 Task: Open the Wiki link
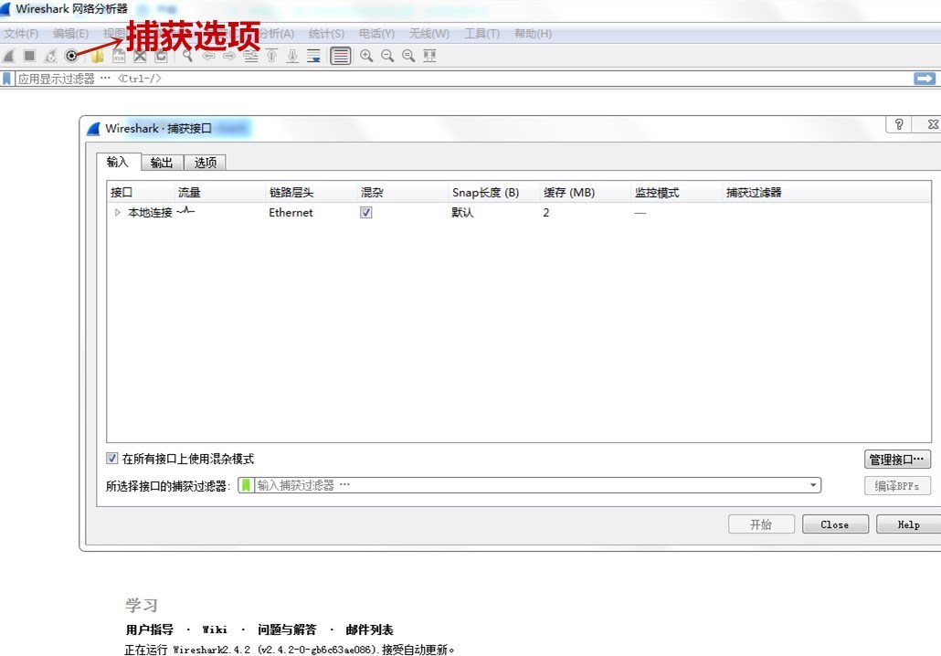pos(215,630)
